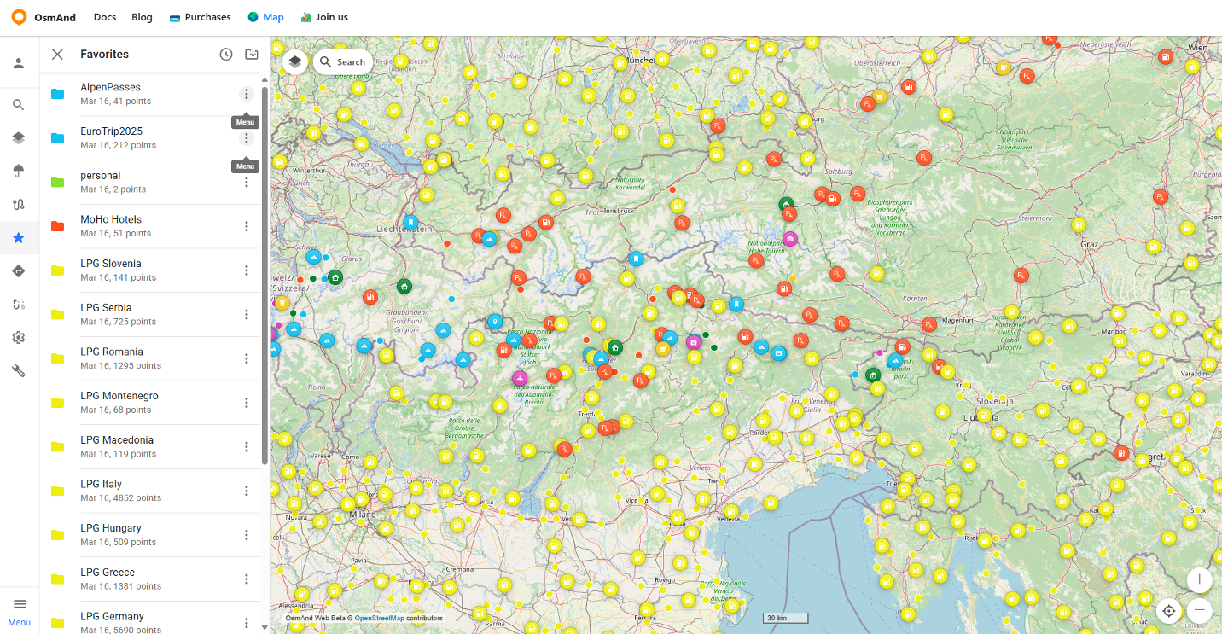Click the scrollbar down arrow in Favorites
1222x634 pixels.
tap(265, 627)
